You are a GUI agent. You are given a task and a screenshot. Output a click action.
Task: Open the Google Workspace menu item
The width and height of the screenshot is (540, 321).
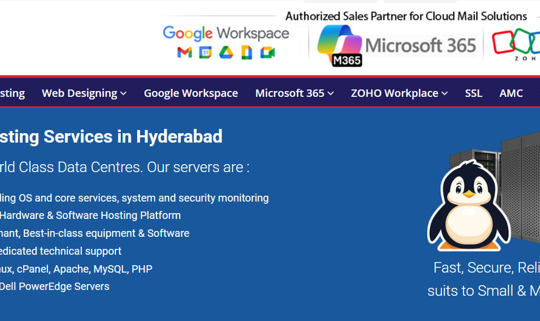point(191,93)
